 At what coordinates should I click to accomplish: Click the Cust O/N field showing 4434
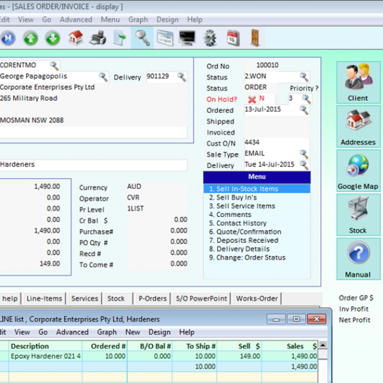pyautogui.click(x=276, y=142)
